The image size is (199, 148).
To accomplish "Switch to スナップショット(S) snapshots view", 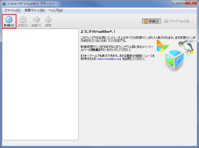I will click(177, 21).
